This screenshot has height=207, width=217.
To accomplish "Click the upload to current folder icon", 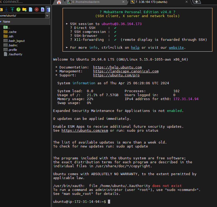I will click(x=12, y=9).
